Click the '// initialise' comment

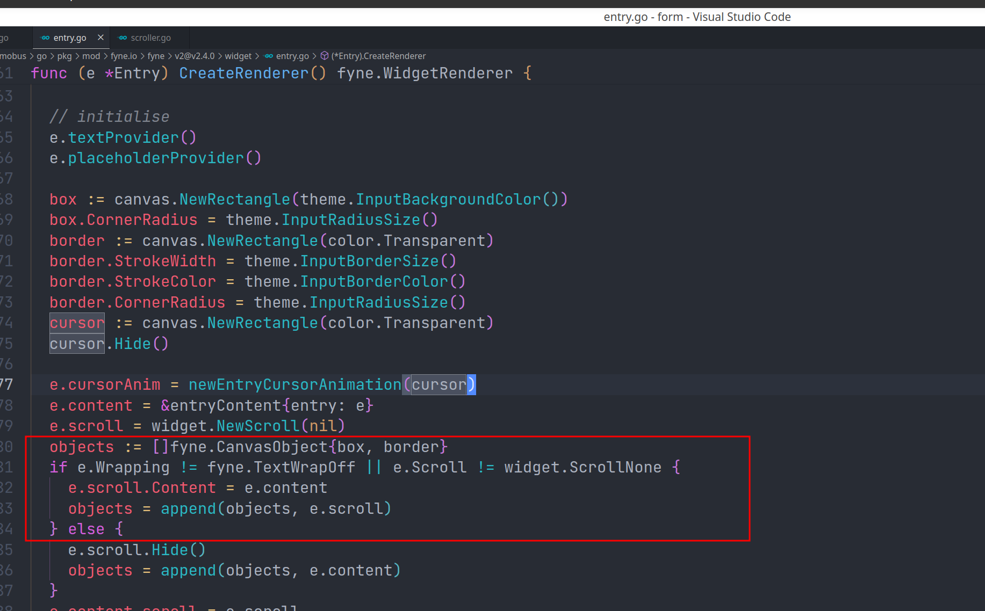click(x=109, y=117)
